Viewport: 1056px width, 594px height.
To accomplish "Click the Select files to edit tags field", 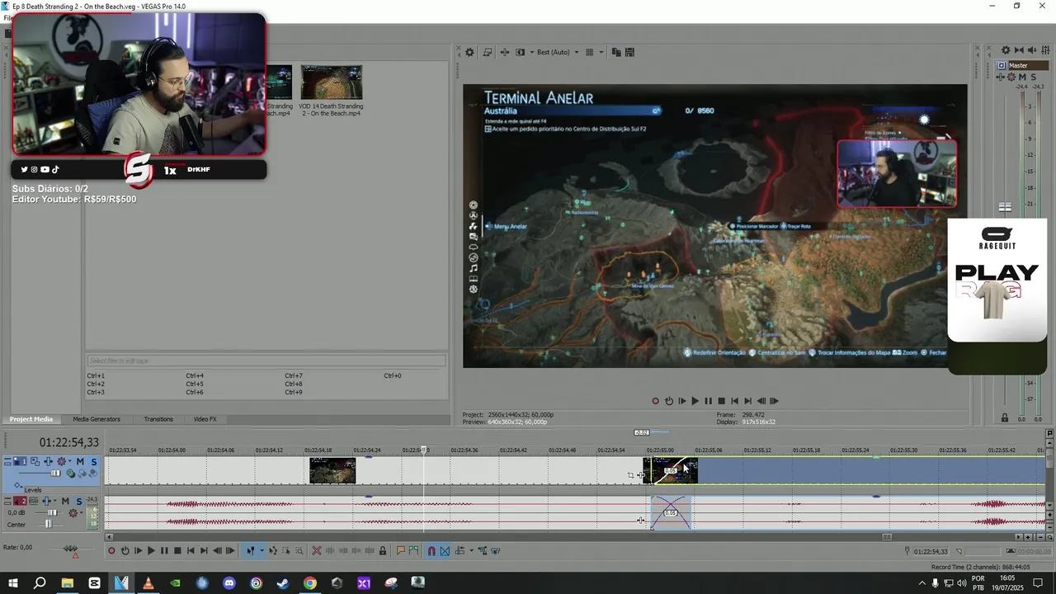I will tap(266, 361).
